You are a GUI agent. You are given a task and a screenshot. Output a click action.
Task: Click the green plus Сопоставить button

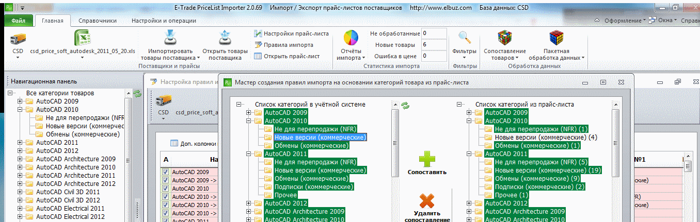tap(427, 159)
